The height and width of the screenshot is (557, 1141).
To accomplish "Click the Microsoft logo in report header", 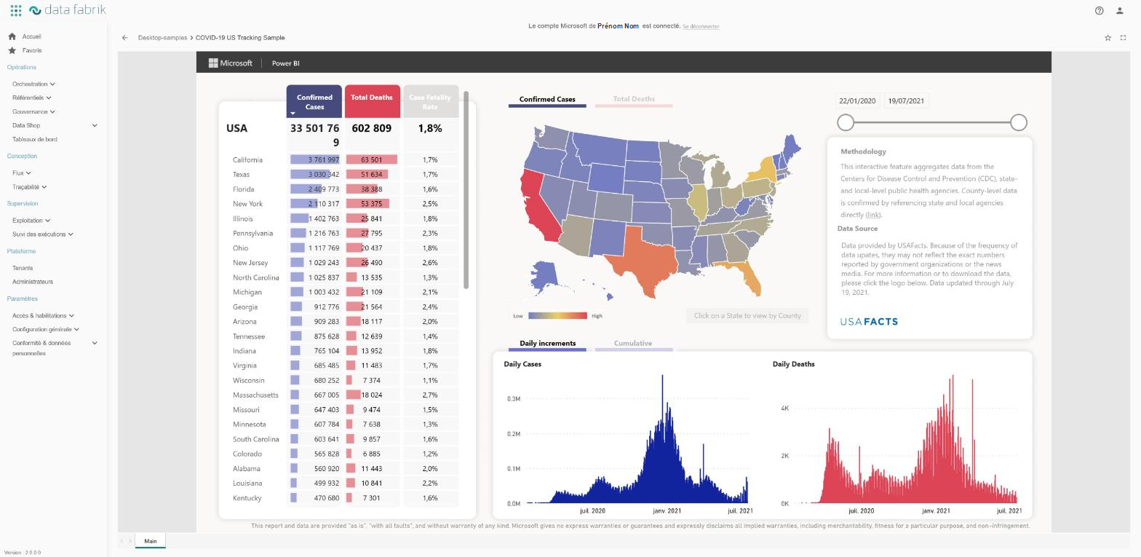I will pyautogui.click(x=230, y=63).
